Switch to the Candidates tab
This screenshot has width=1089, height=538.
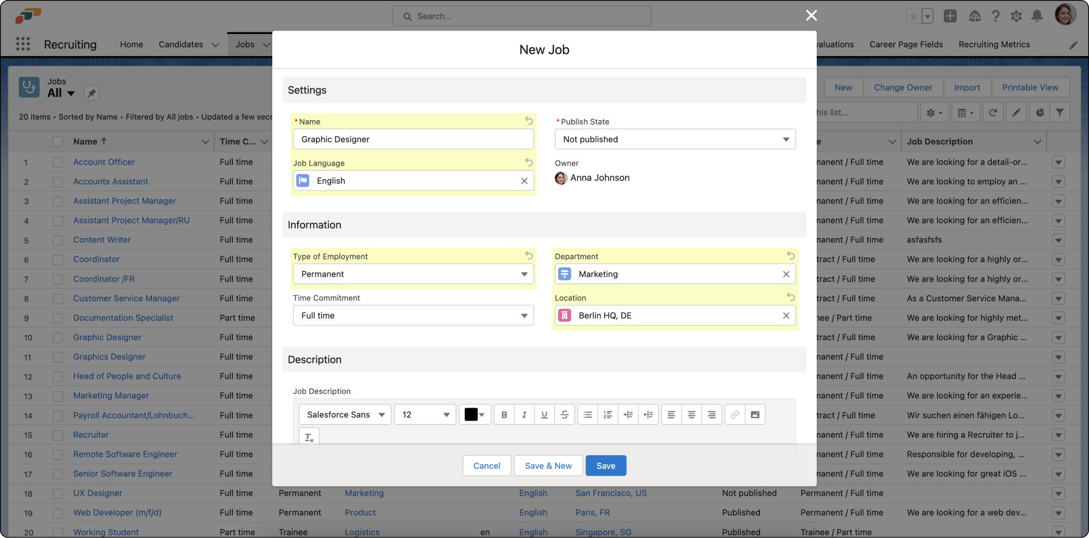click(x=180, y=44)
